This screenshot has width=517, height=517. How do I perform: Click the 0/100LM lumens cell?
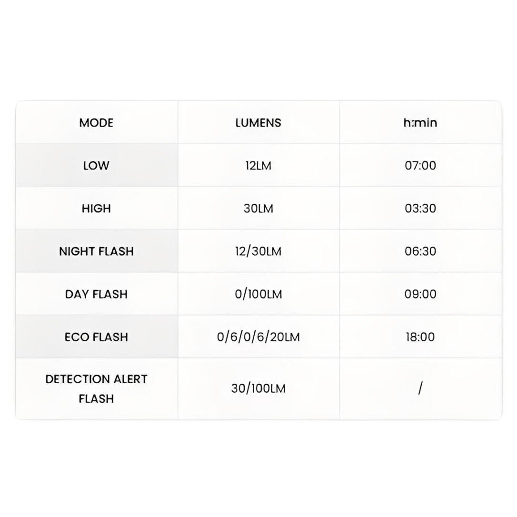pos(258,294)
